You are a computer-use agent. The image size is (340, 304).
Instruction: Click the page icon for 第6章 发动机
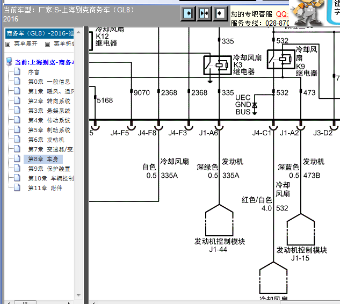(17, 139)
